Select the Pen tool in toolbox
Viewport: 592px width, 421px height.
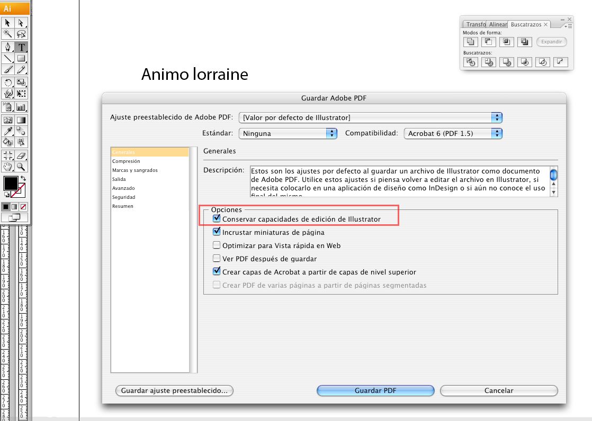tap(8, 47)
